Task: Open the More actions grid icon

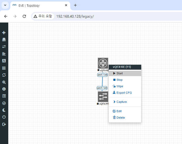Action: [x=4, y=68]
